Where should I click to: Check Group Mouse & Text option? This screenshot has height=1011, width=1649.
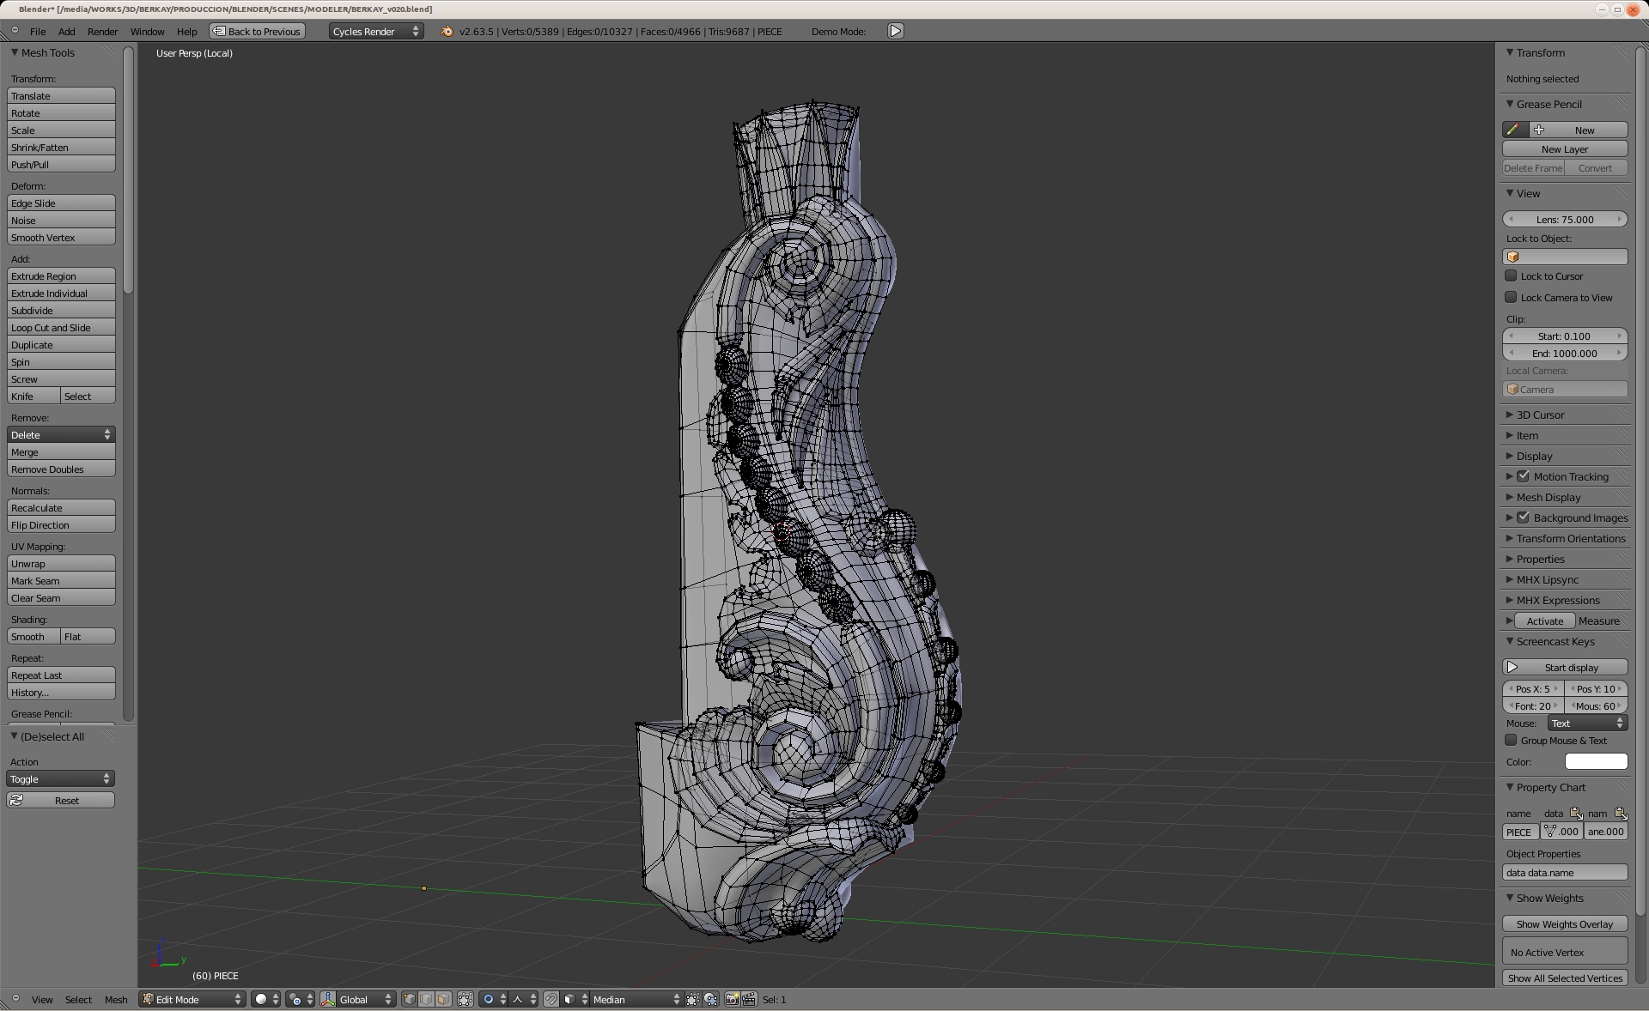[1511, 741]
